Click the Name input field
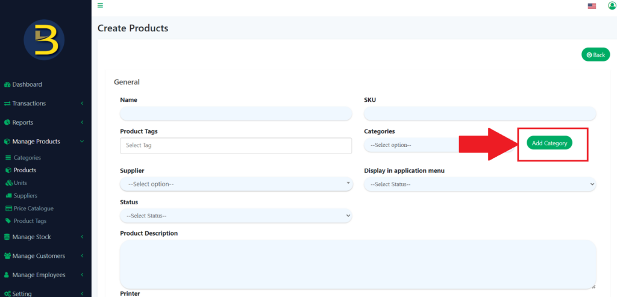The image size is (617, 297). (236, 114)
